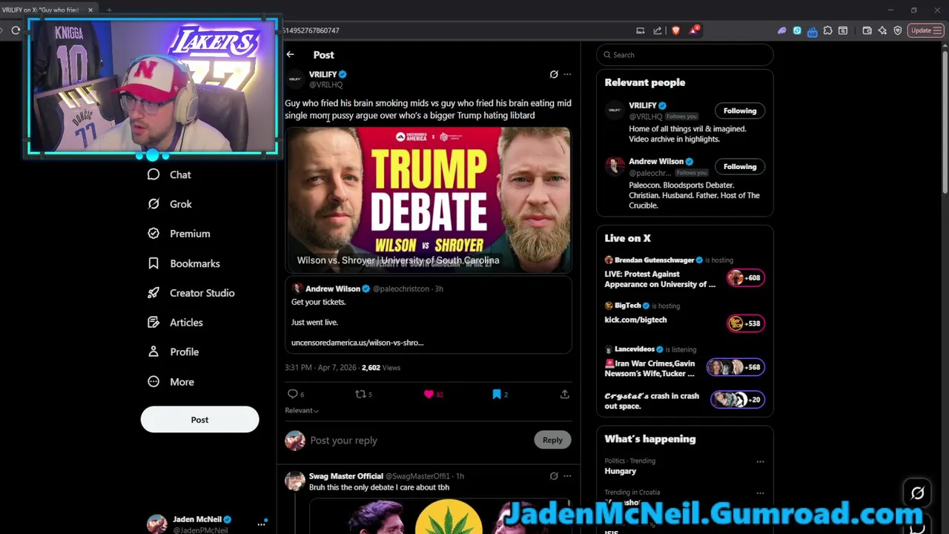Click the Premium verified badge icon
Image resolution: width=949 pixels, height=534 pixels.
pos(153,234)
